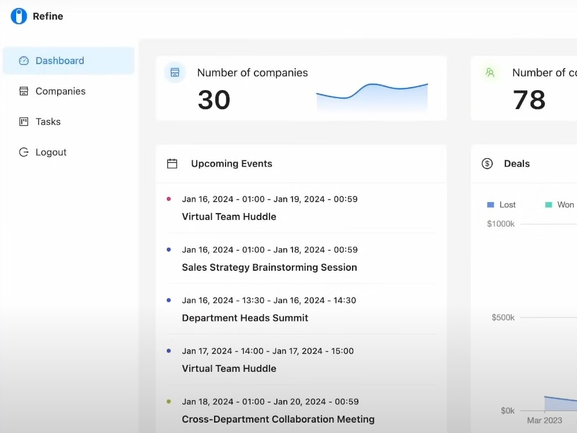This screenshot has height=433, width=577.
Task: Click the Refine logo icon
Action: (x=19, y=16)
